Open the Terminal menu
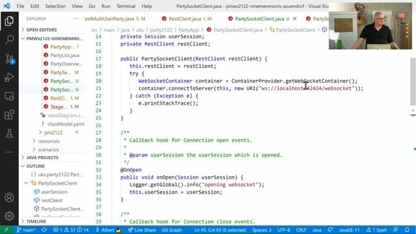Screen dimensions: 416x234 click(x=125, y=6)
